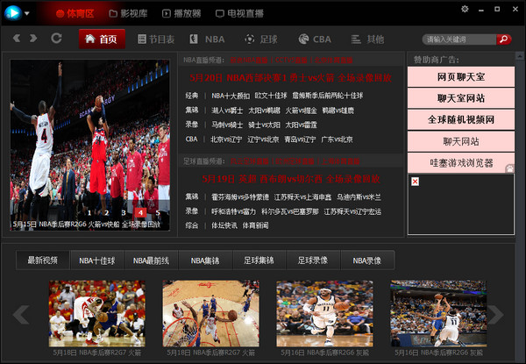Open 北京vs辽宁 CBA link
Screen dimensions: 526x364
(x=226, y=139)
